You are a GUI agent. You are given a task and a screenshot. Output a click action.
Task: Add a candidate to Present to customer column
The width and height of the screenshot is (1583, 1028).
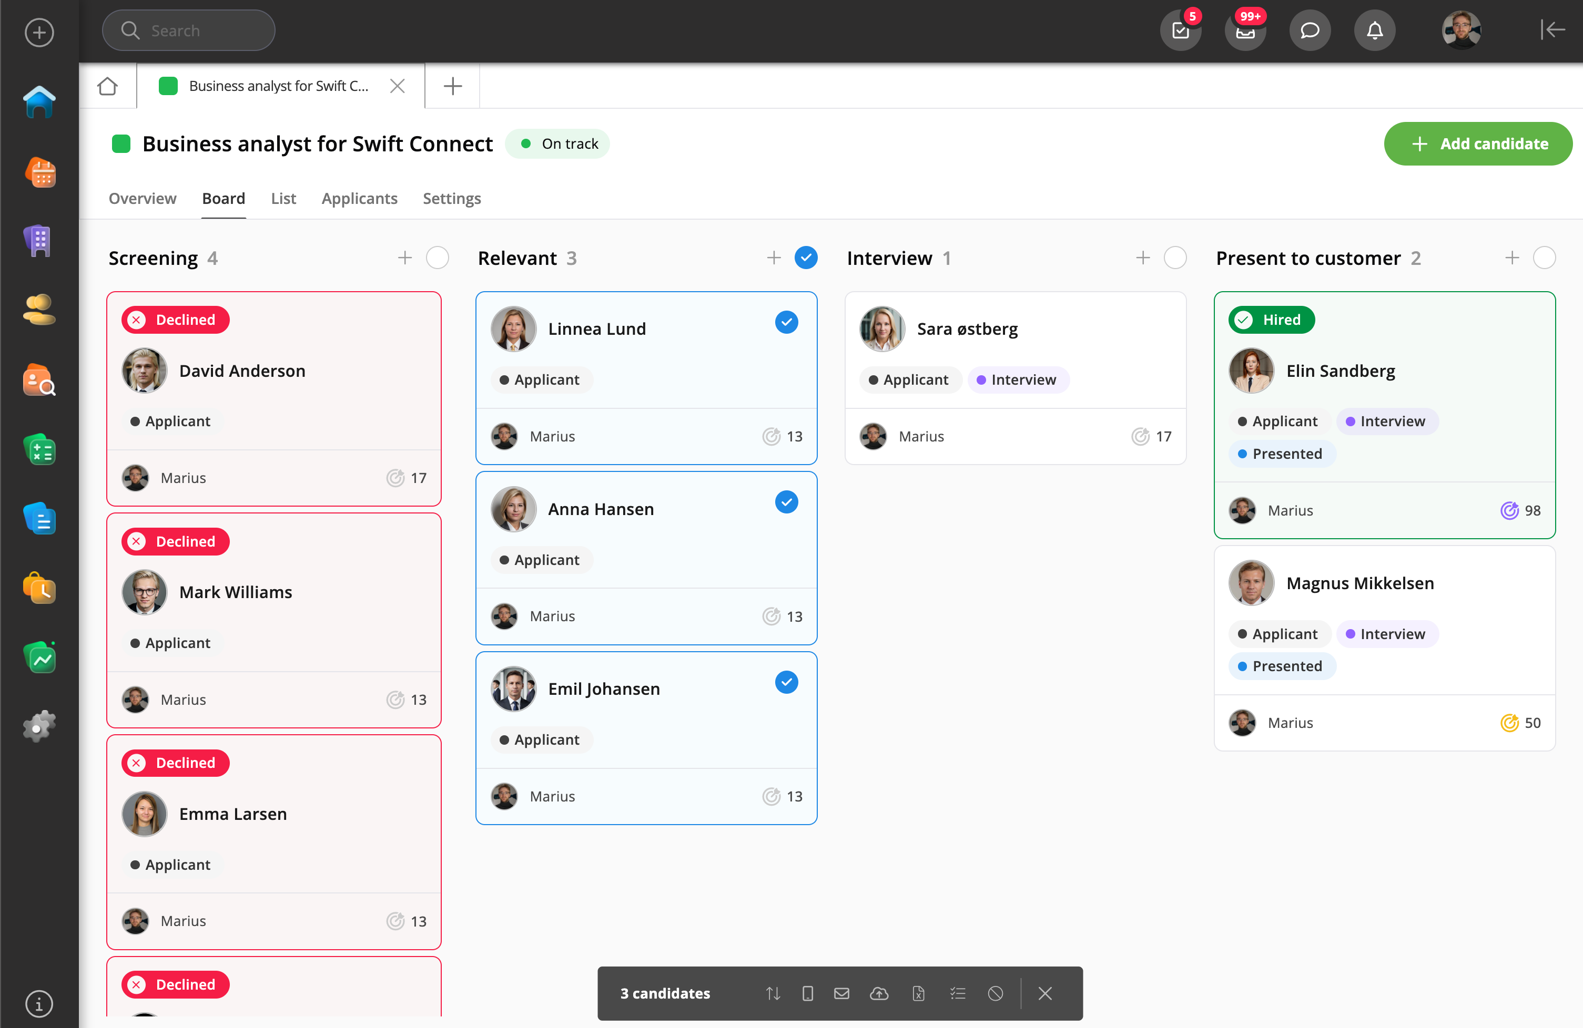[x=1512, y=258]
